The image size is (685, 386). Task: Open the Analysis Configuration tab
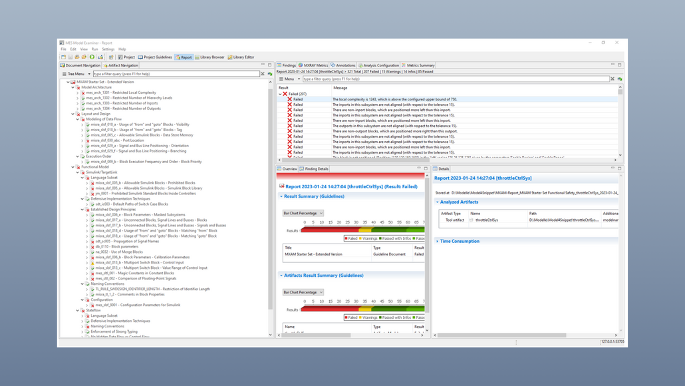click(x=378, y=65)
